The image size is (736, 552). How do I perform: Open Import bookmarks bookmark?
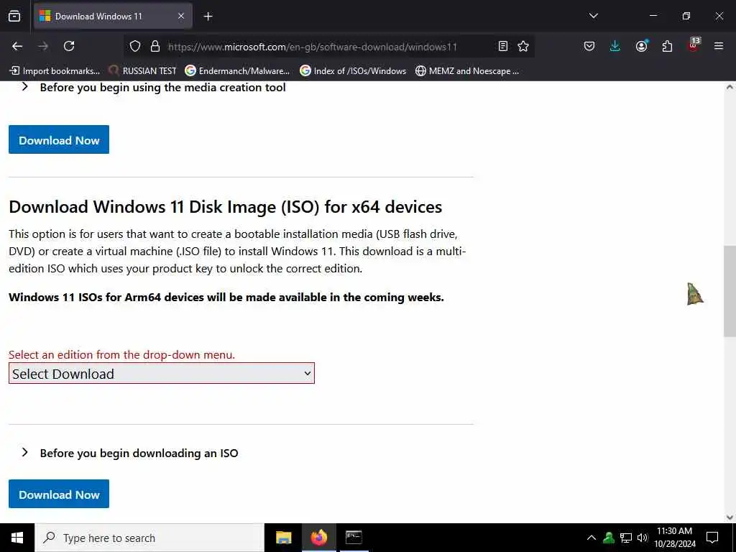click(x=55, y=71)
